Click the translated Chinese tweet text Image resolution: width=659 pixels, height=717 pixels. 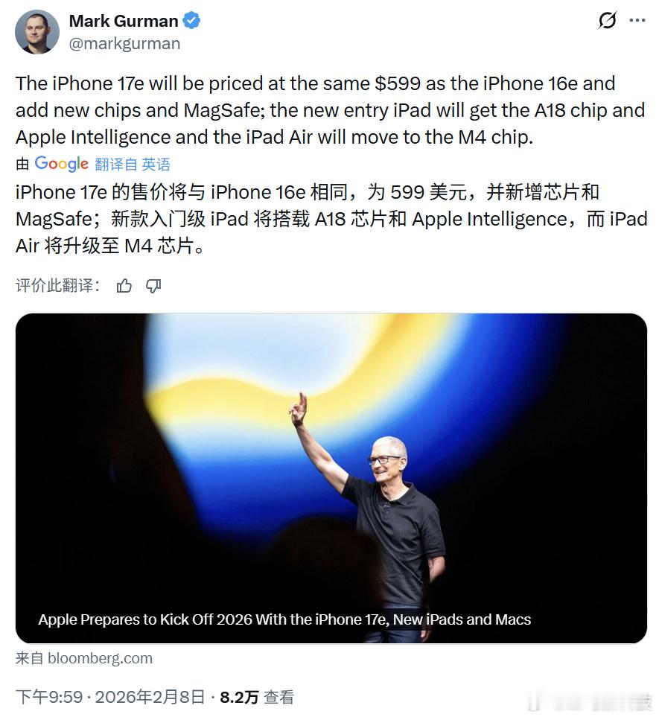point(331,219)
